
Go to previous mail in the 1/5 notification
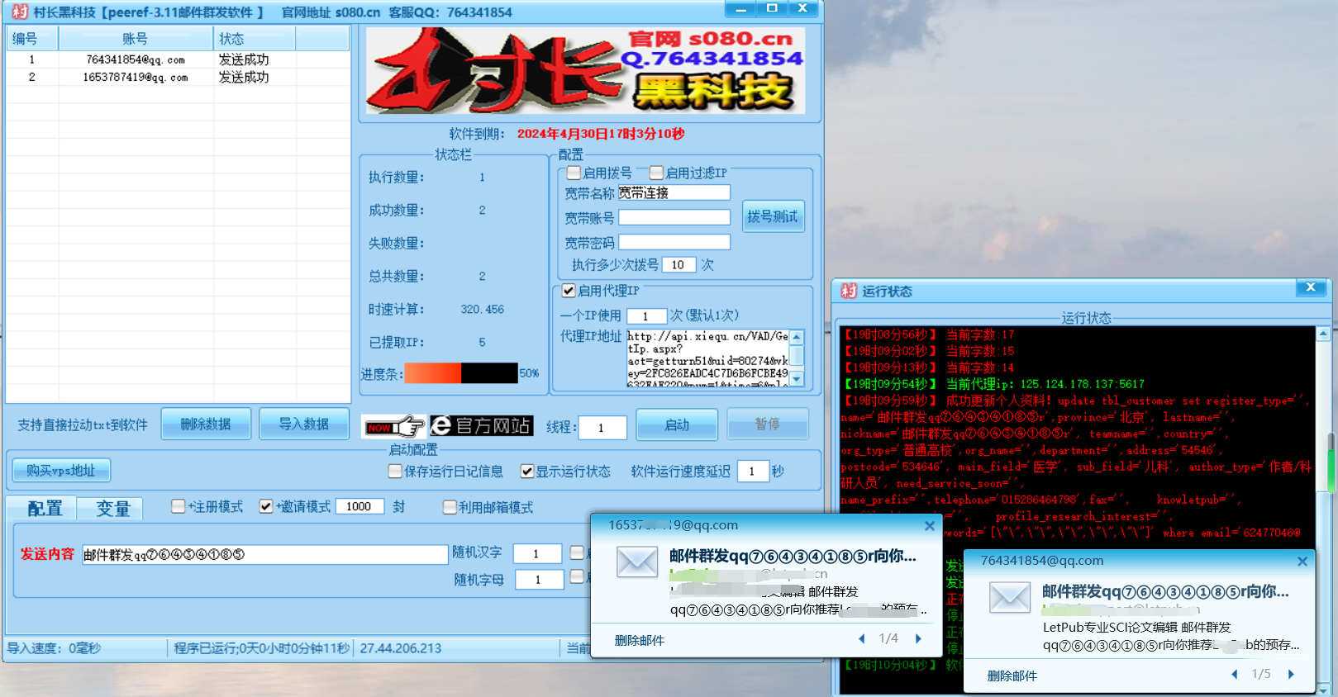click(x=1235, y=674)
